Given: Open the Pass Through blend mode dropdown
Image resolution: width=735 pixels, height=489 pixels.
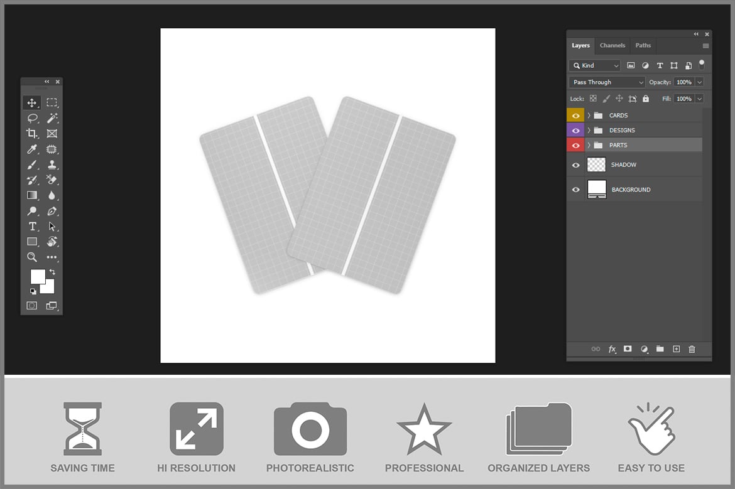Looking at the screenshot, I should (607, 82).
